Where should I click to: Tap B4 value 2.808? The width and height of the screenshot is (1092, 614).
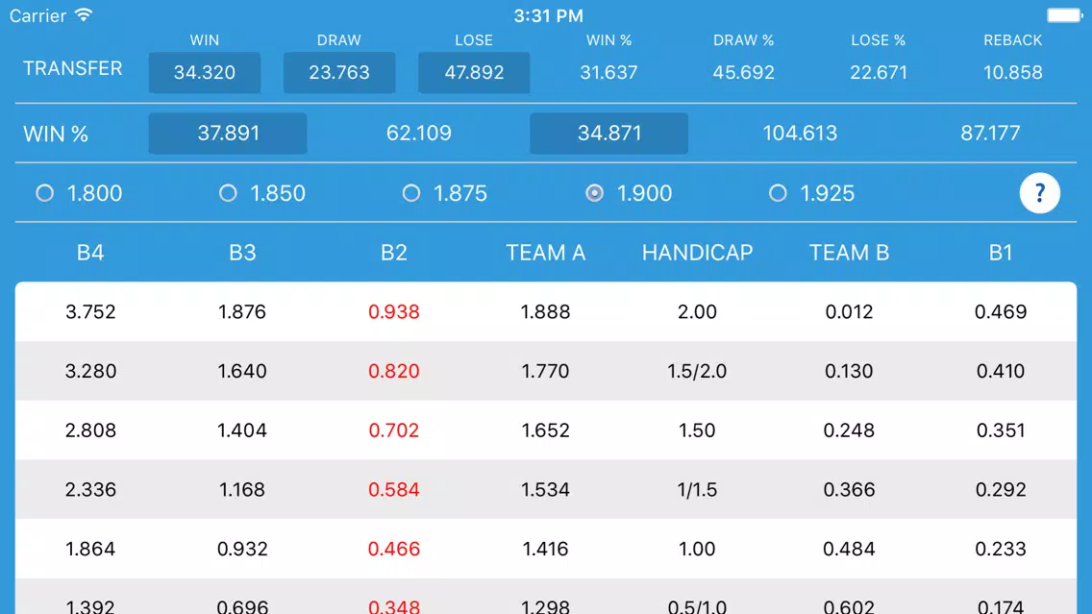pos(90,430)
